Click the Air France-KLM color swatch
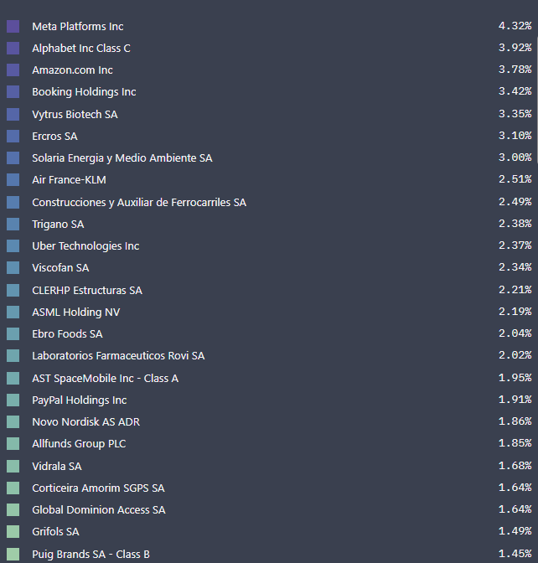 (13, 180)
